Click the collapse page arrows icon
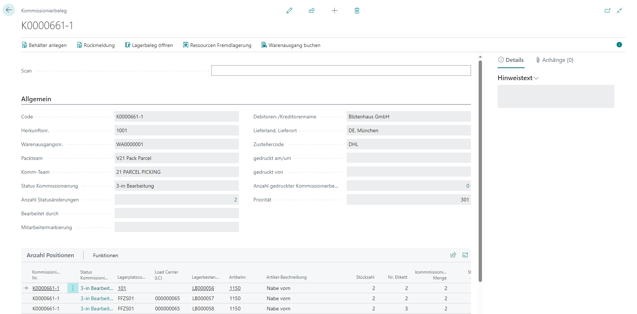Viewport: 637px width, 314px height. click(619, 11)
